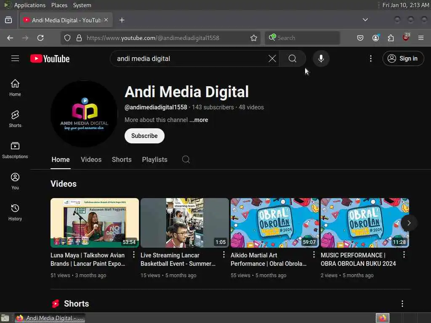Reload the page with the refresh icon

[40, 38]
